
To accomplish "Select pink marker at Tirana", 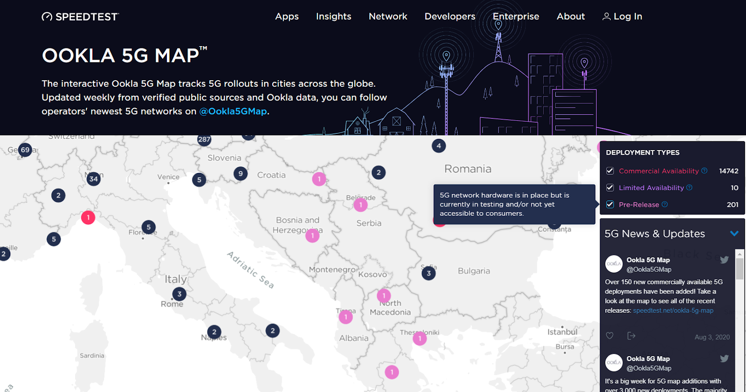I will point(345,317).
